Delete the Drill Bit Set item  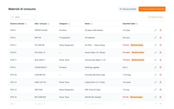(x=160, y=97)
